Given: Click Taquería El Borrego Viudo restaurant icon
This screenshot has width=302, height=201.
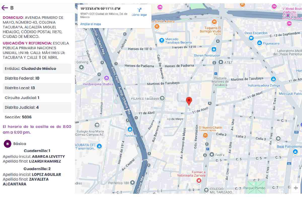Looking at the screenshot, I should tap(214, 22).
